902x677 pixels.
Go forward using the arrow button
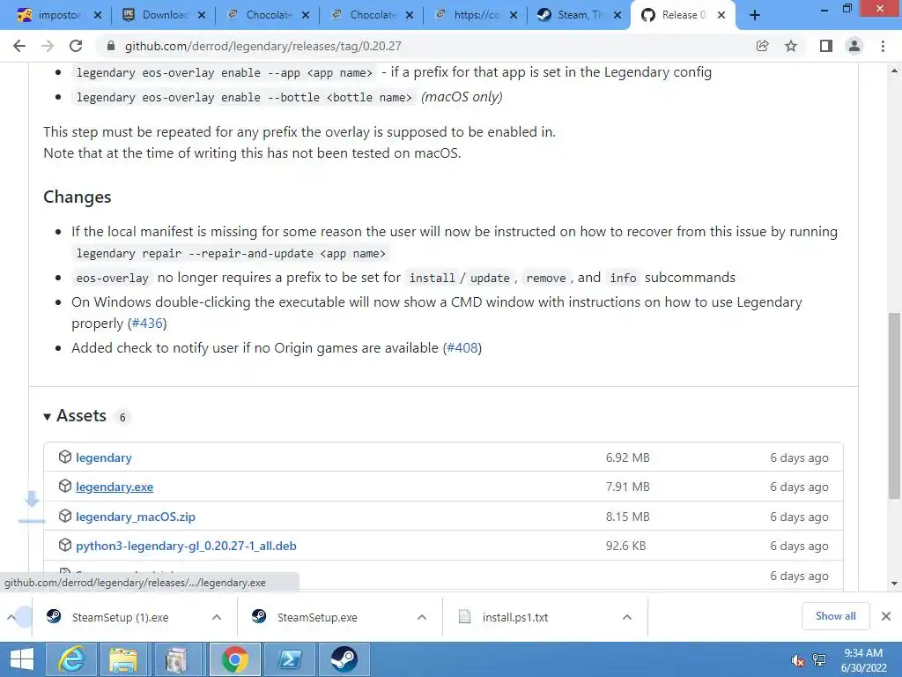48,46
